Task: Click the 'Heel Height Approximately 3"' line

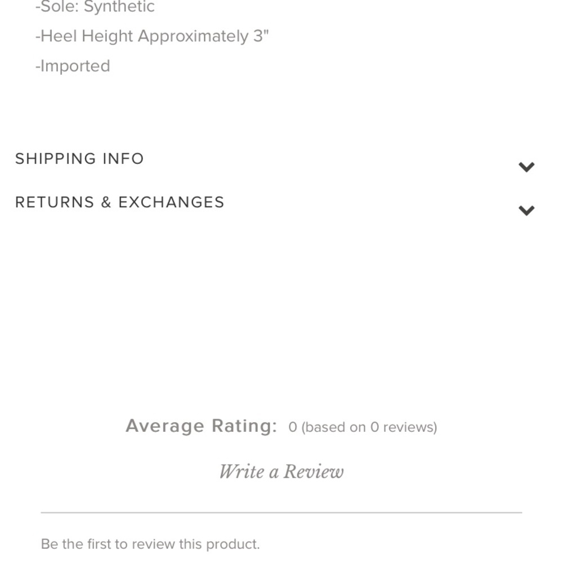Action: pos(152,37)
